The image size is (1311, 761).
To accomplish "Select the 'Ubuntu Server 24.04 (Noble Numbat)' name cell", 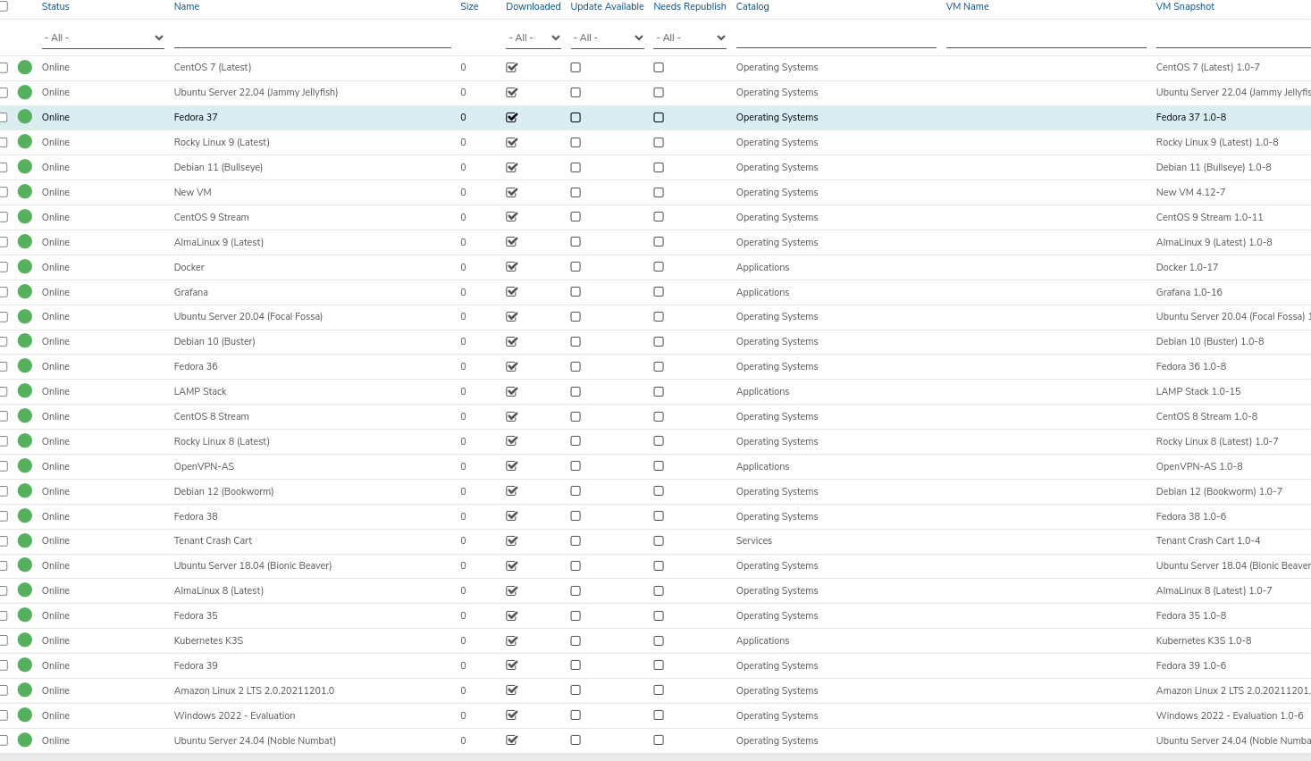I will coord(255,740).
